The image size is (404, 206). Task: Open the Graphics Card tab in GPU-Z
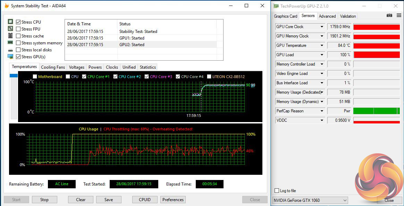click(285, 16)
